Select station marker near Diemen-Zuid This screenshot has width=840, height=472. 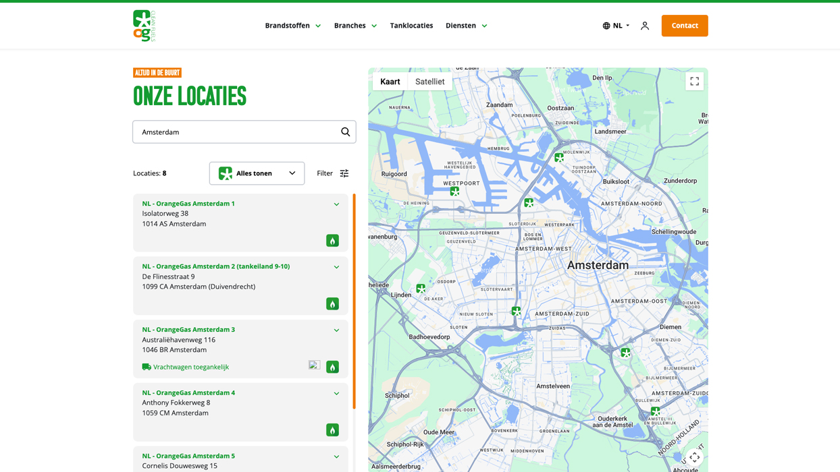(x=625, y=353)
